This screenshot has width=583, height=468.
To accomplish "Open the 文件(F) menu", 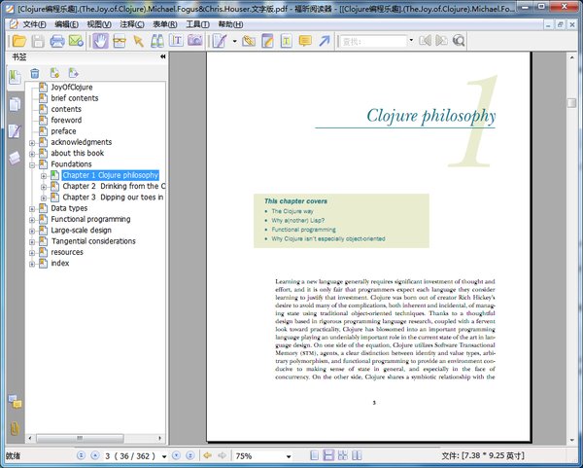I will [x=34, y=24].
